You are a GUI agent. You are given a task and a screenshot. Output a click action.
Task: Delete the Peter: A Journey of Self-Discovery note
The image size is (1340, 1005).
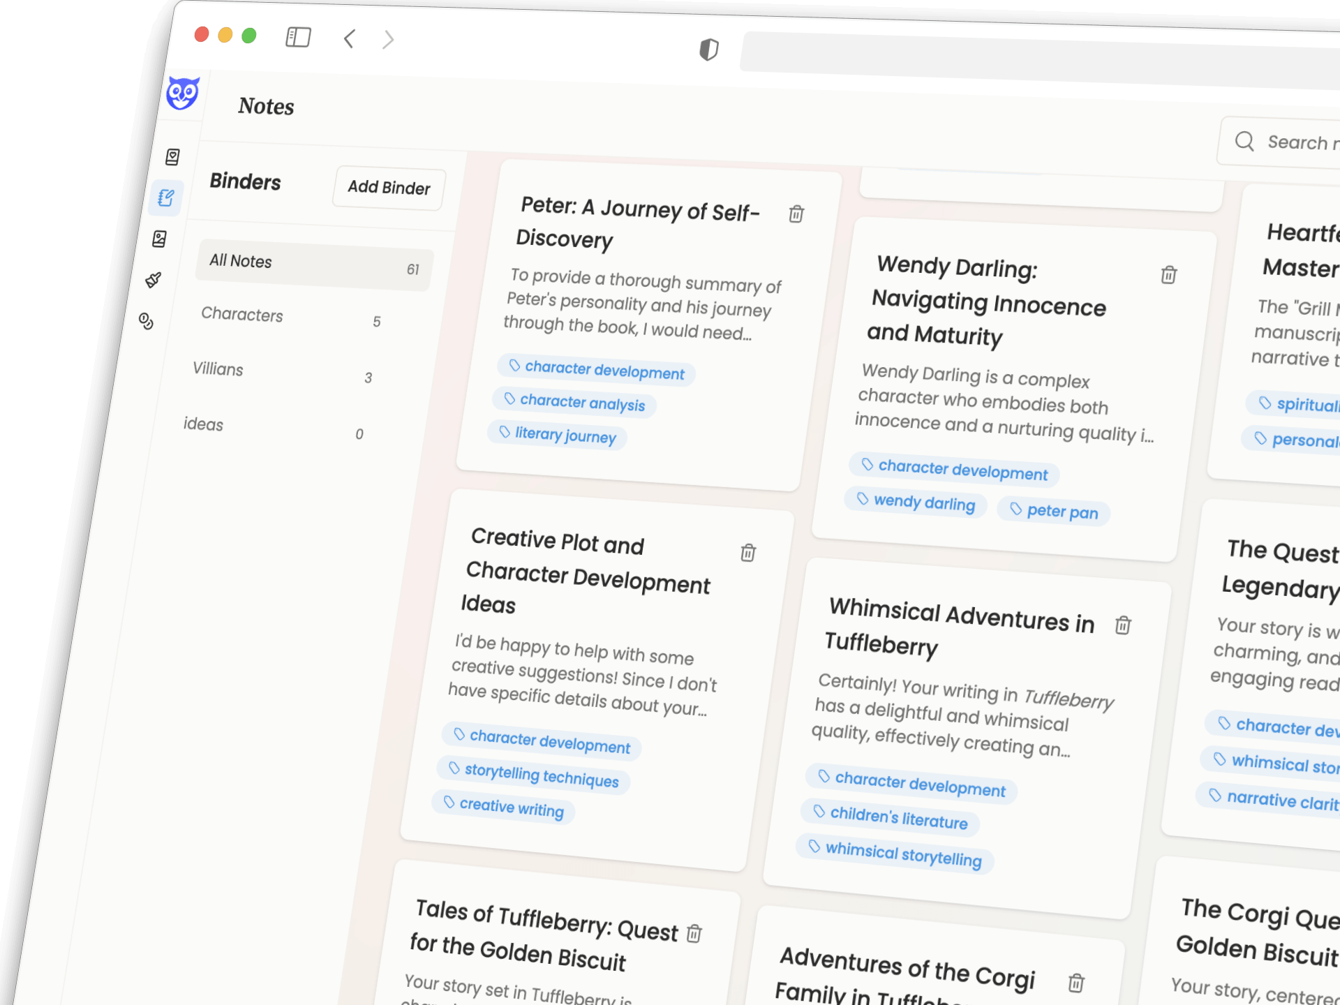796,214
